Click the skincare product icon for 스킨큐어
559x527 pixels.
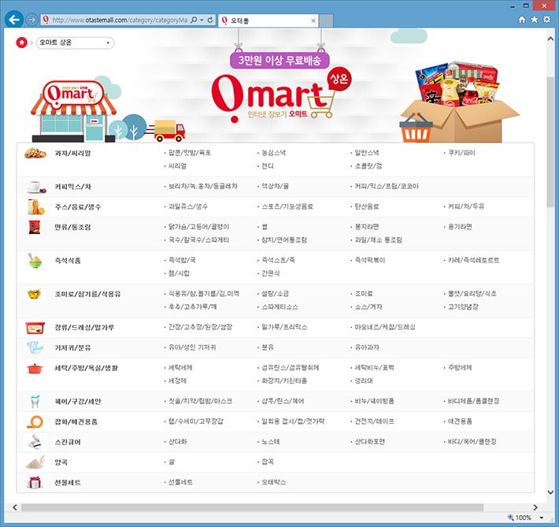35,442
